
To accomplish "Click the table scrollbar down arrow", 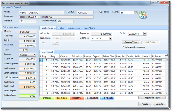I will pos(167,93).
